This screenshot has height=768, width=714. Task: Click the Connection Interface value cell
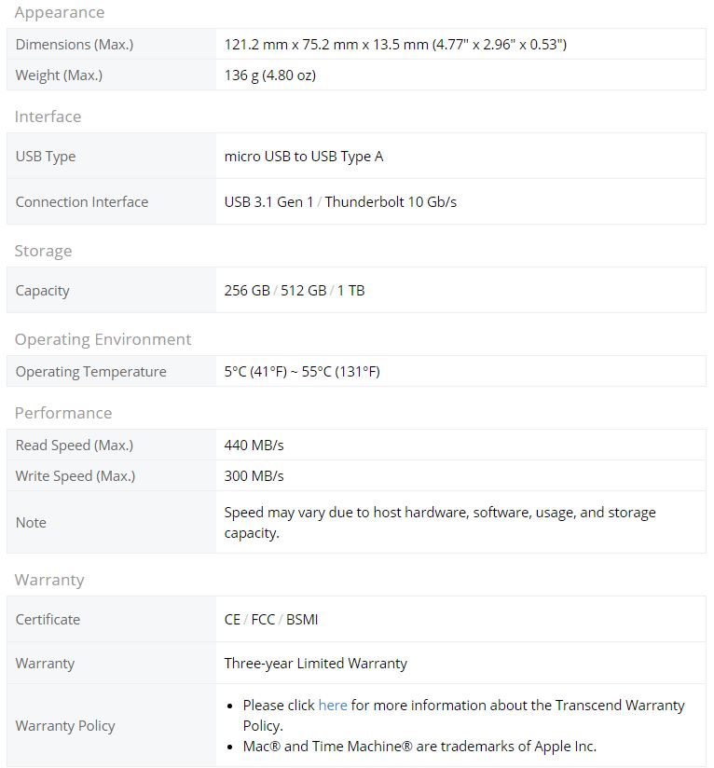click(460, 202)
